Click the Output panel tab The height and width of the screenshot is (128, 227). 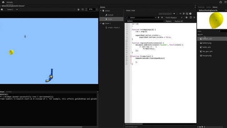coord(2,92)
